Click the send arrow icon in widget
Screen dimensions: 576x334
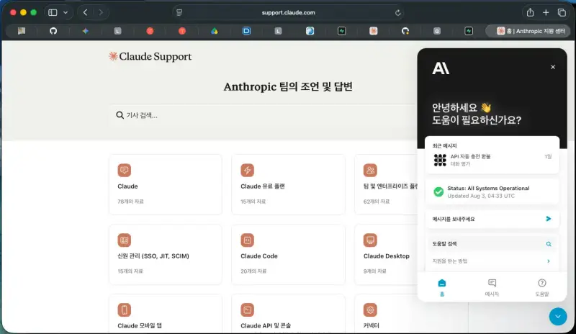549,219
